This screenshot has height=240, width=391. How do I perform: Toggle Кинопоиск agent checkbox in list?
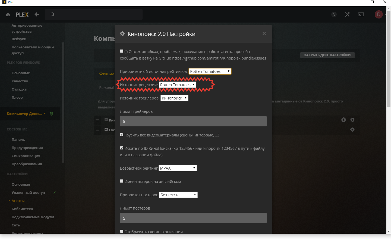(106, 120)
